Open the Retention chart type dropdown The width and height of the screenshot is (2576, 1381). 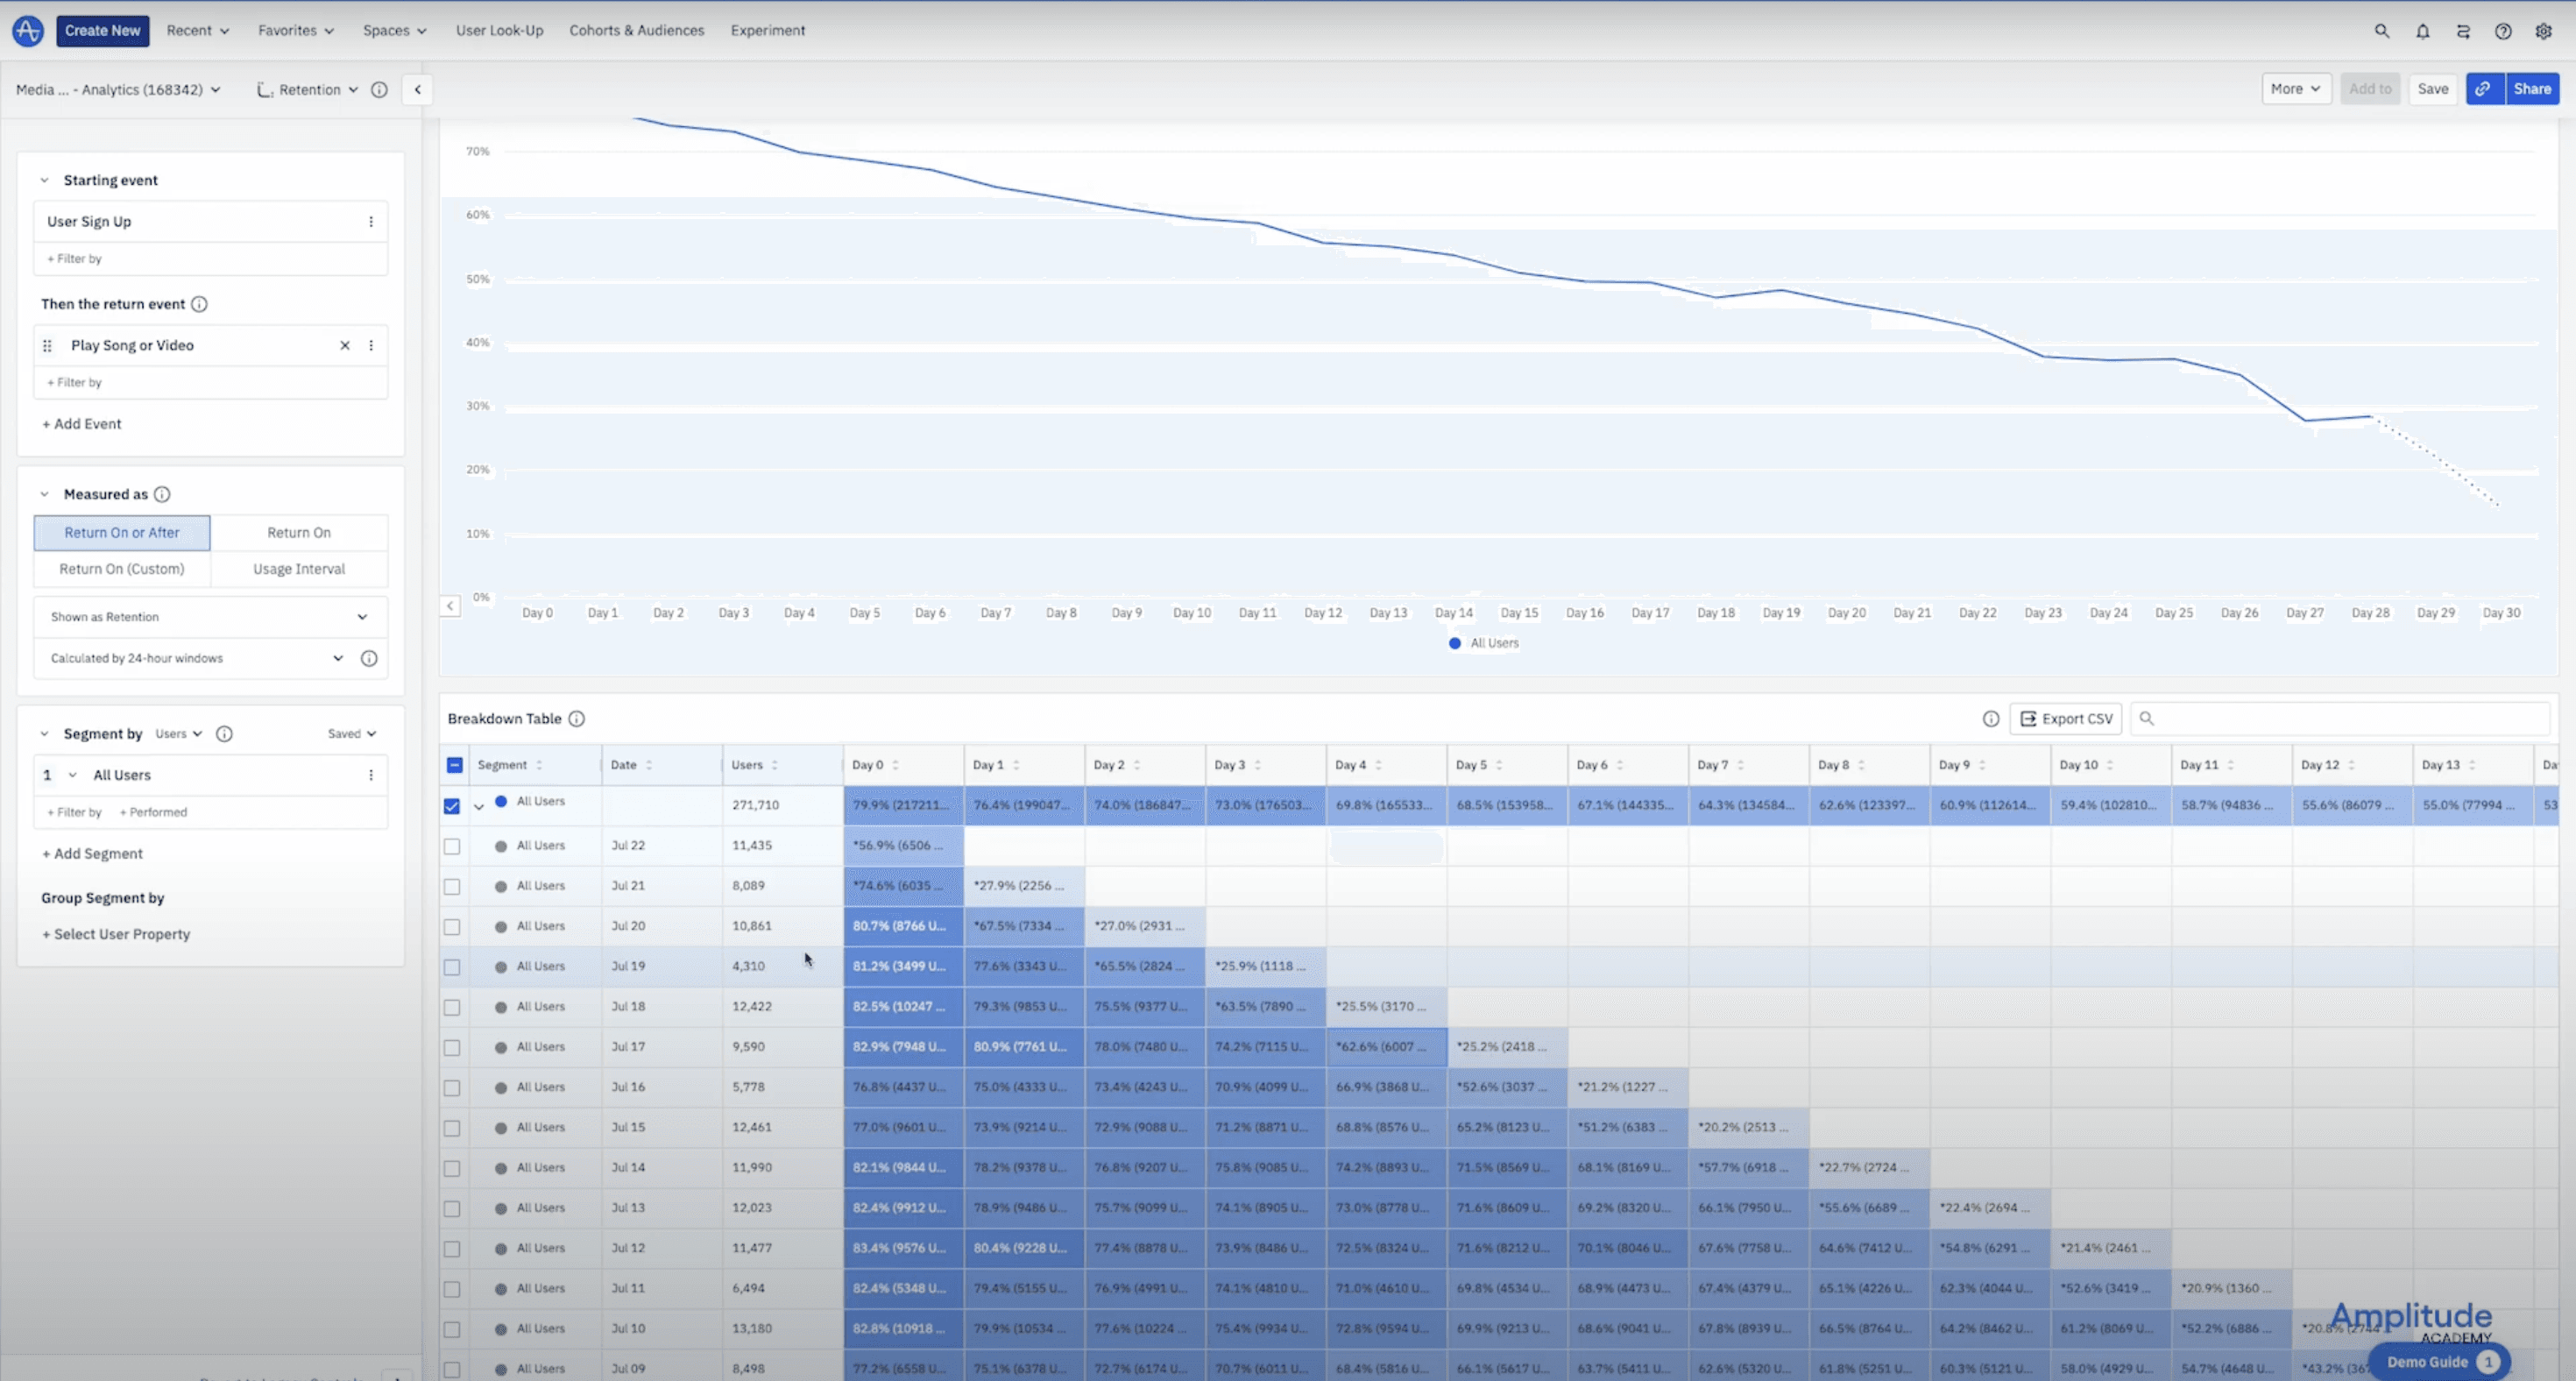pyautogui.click(x=308, y=90)
